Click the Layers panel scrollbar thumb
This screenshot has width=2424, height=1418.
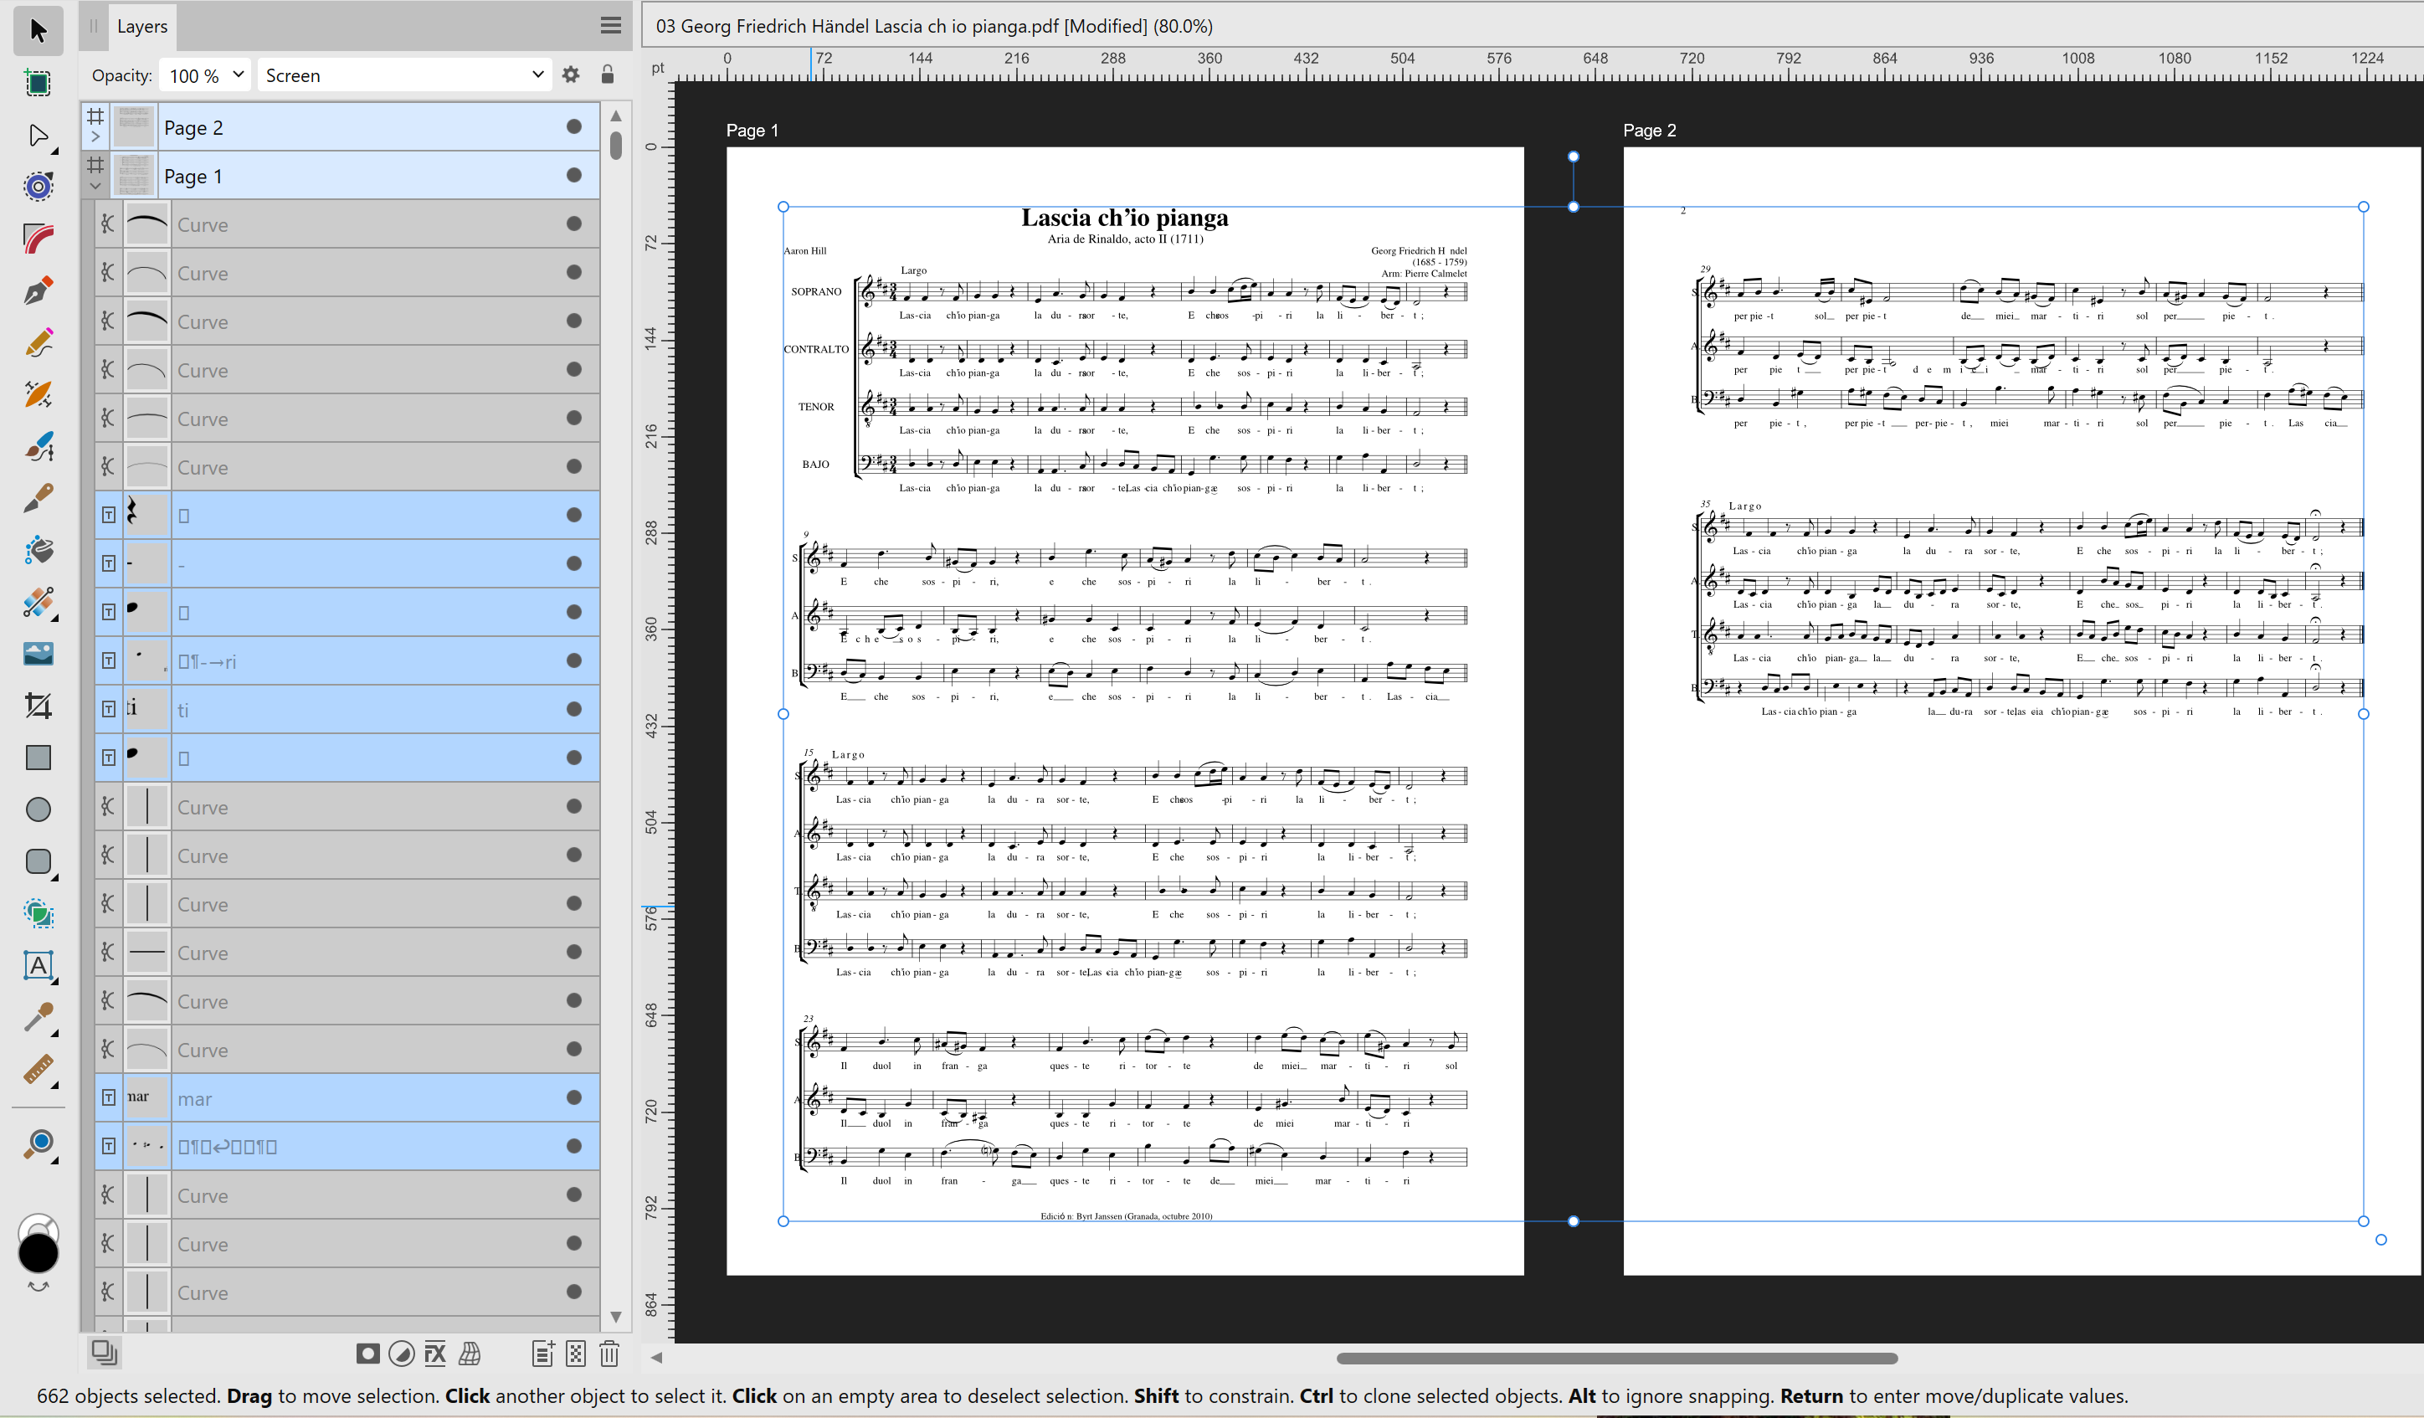pyautogui.click(x=615, y=146)
